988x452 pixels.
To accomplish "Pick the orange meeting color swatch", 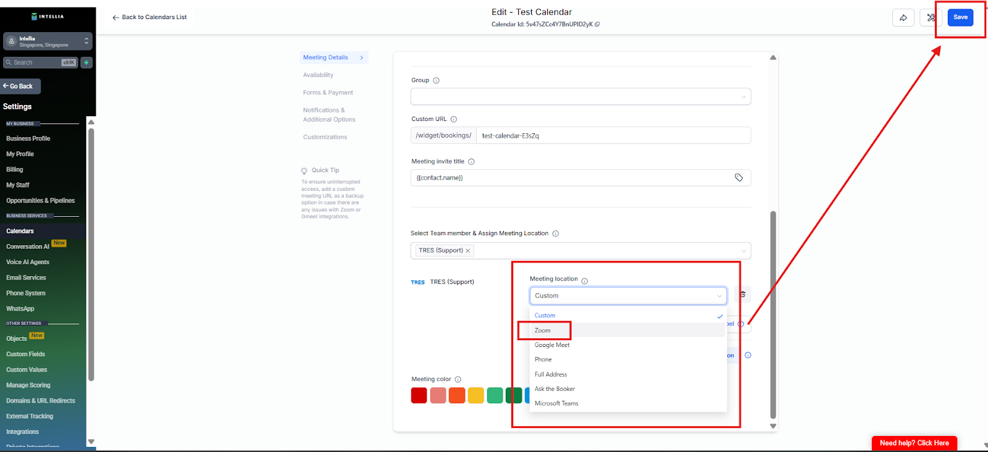I will tap(457, 395).
